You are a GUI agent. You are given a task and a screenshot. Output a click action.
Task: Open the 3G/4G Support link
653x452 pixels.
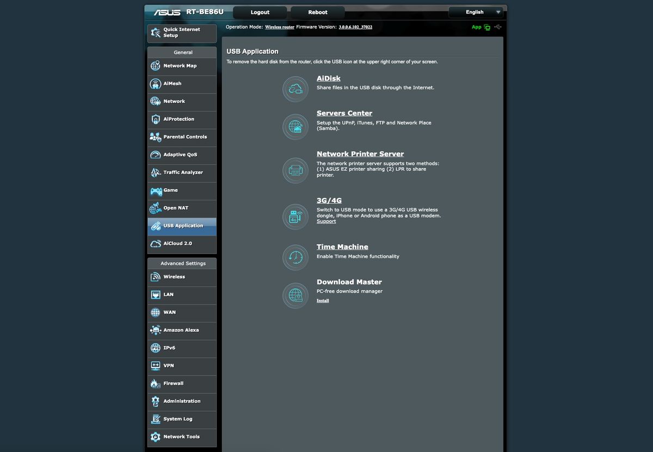coord(326,221)
